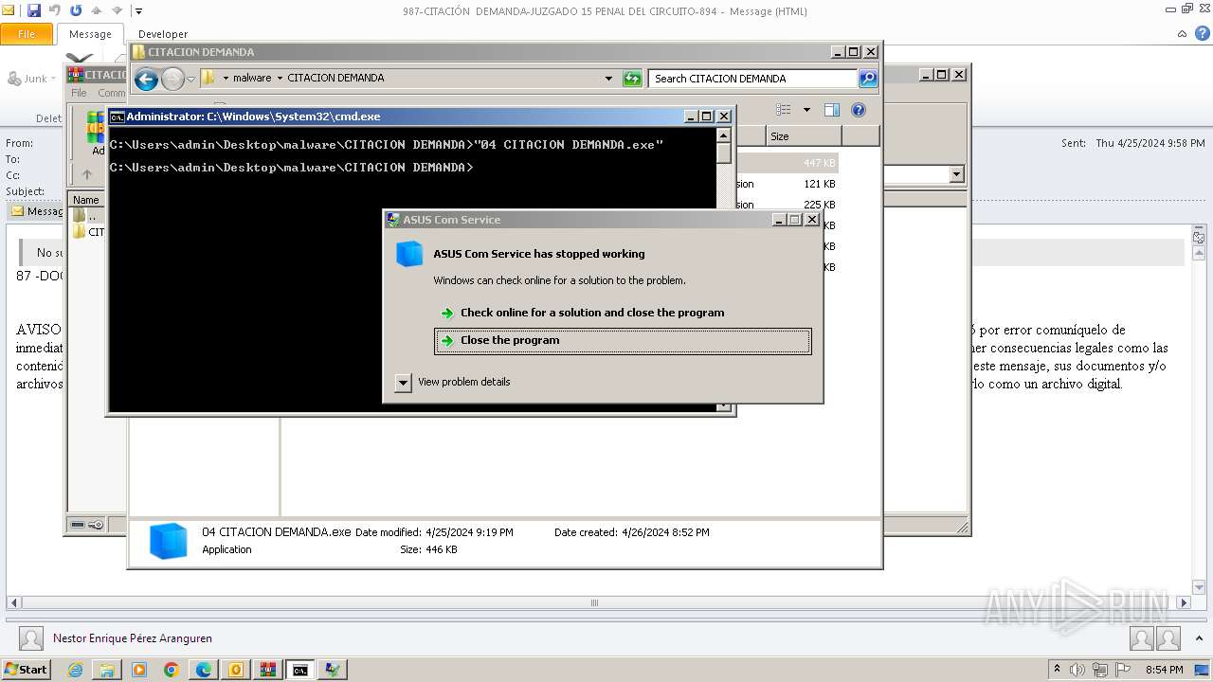1213x682 pixels.
Task: Open Customize Quick Access Toolbar dropdown
Action: [138, 11]
